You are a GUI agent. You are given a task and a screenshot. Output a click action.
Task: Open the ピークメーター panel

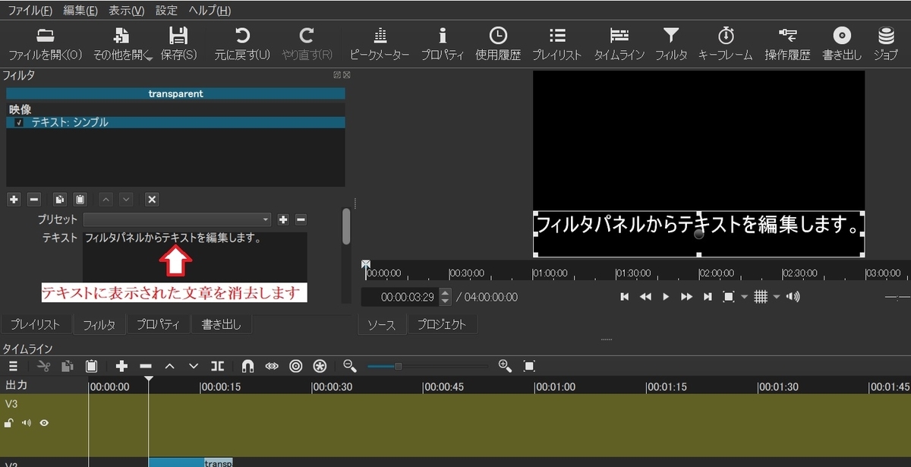[380, 43]
